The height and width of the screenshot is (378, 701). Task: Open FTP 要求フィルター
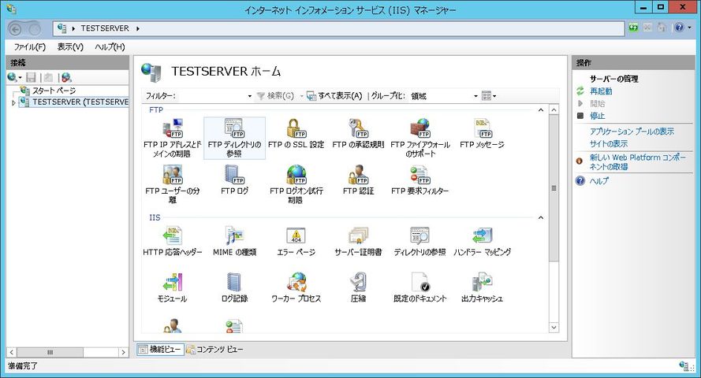point(420,180)
